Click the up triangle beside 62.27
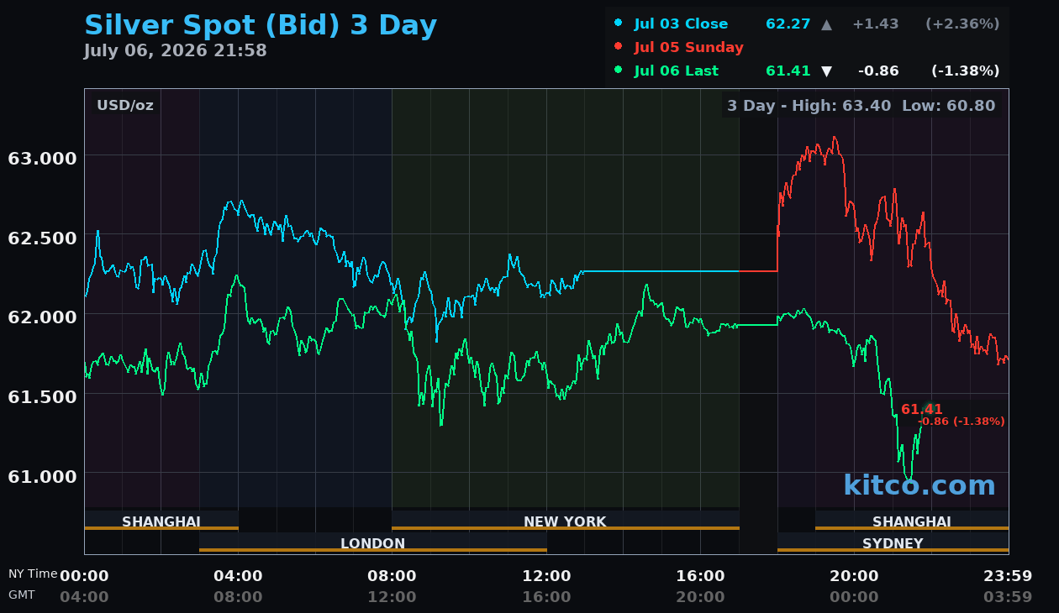 (826, 24)
